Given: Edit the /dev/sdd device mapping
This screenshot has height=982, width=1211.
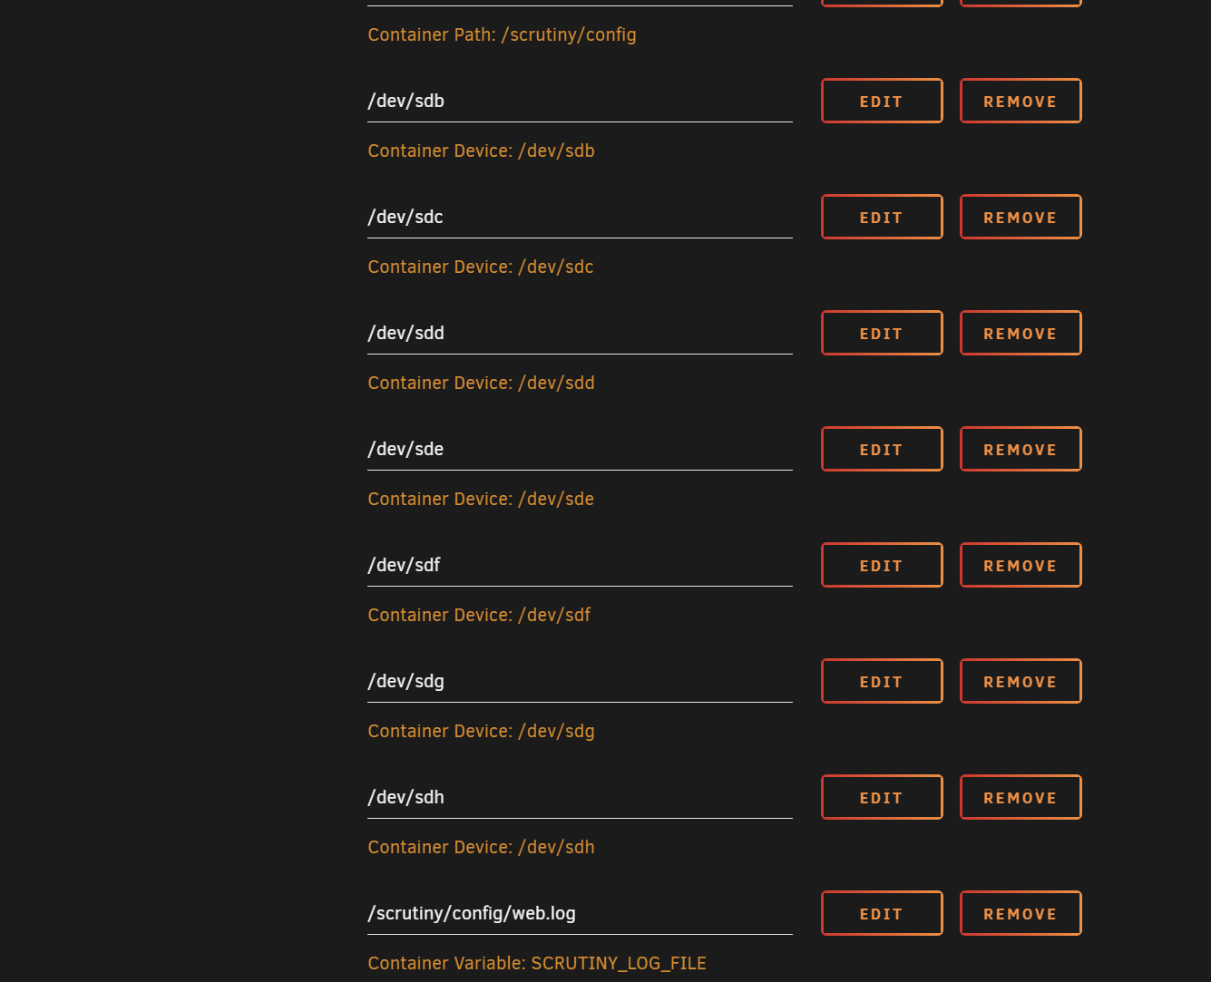Looking at the screenshot, I should click(x=881, y=333).
